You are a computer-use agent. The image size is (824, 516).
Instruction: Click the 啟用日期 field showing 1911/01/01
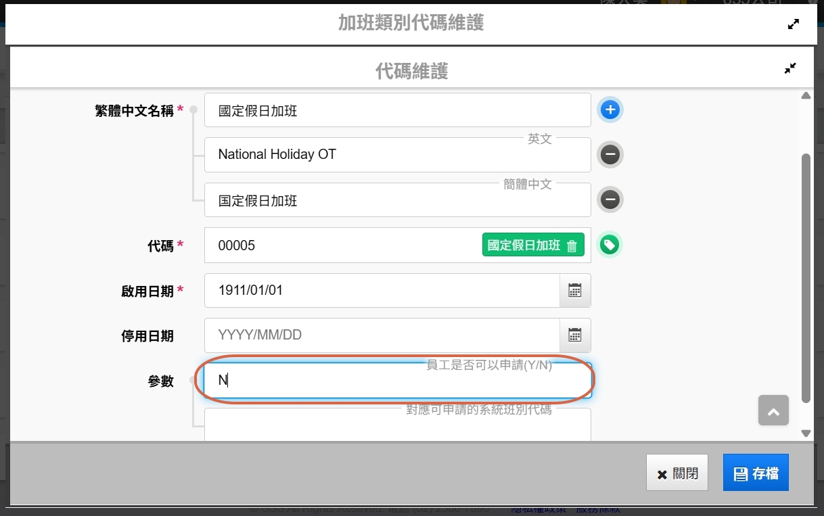pyautogui.click(x=382, y=291)
